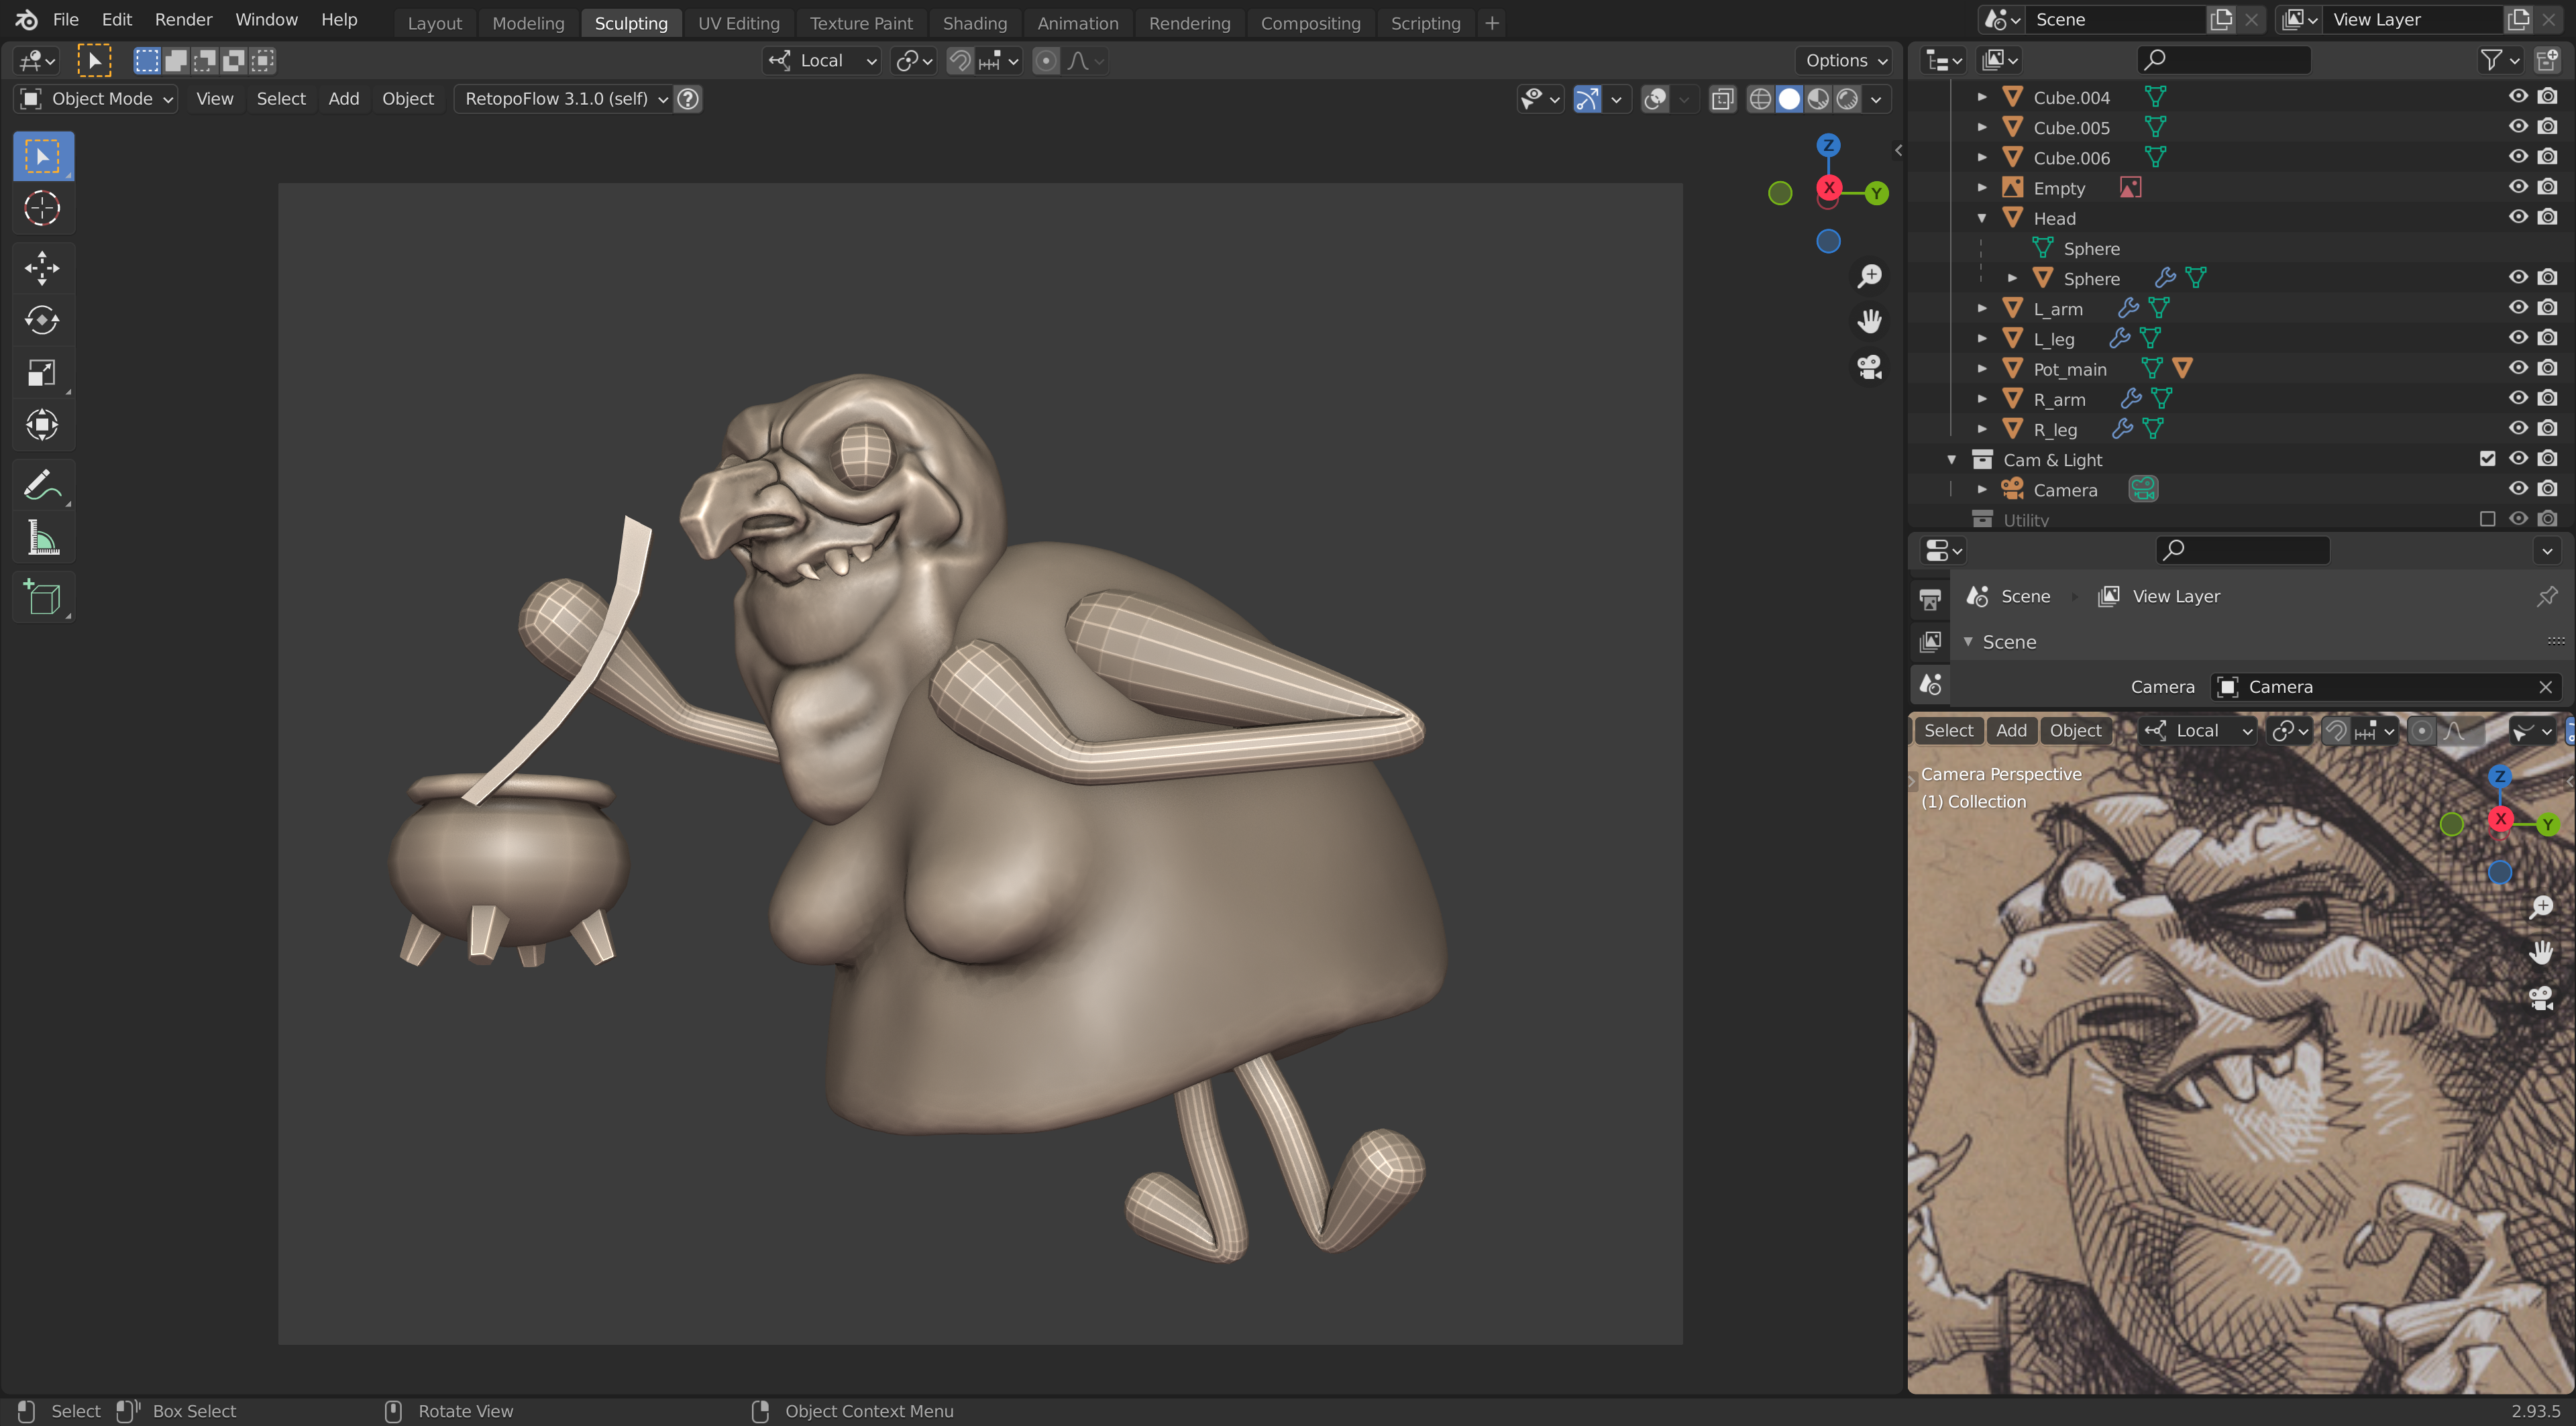
Task: Click the RetopoFlow help question-mark icon
Action: click(x=688, y=98)
